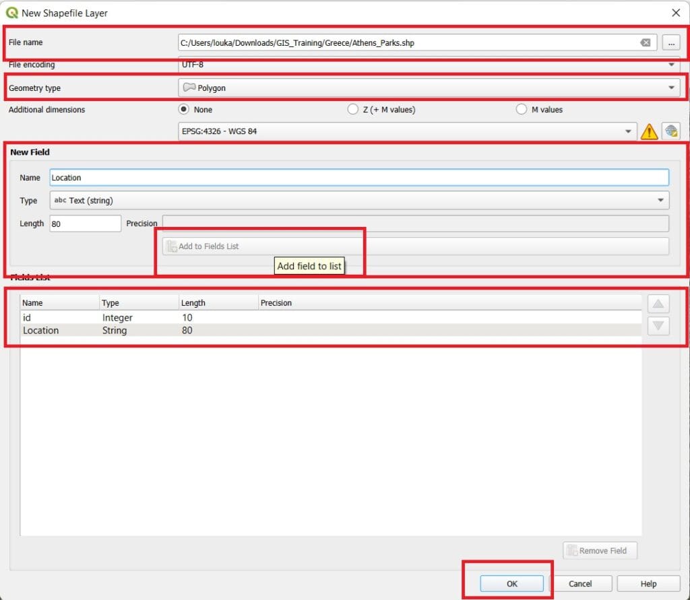Click the String type cell
Viewport: 690px width, 600px height.
coord(115,331)
